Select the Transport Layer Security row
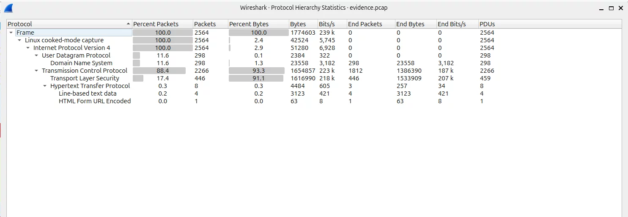 click(x=85, y=78)
